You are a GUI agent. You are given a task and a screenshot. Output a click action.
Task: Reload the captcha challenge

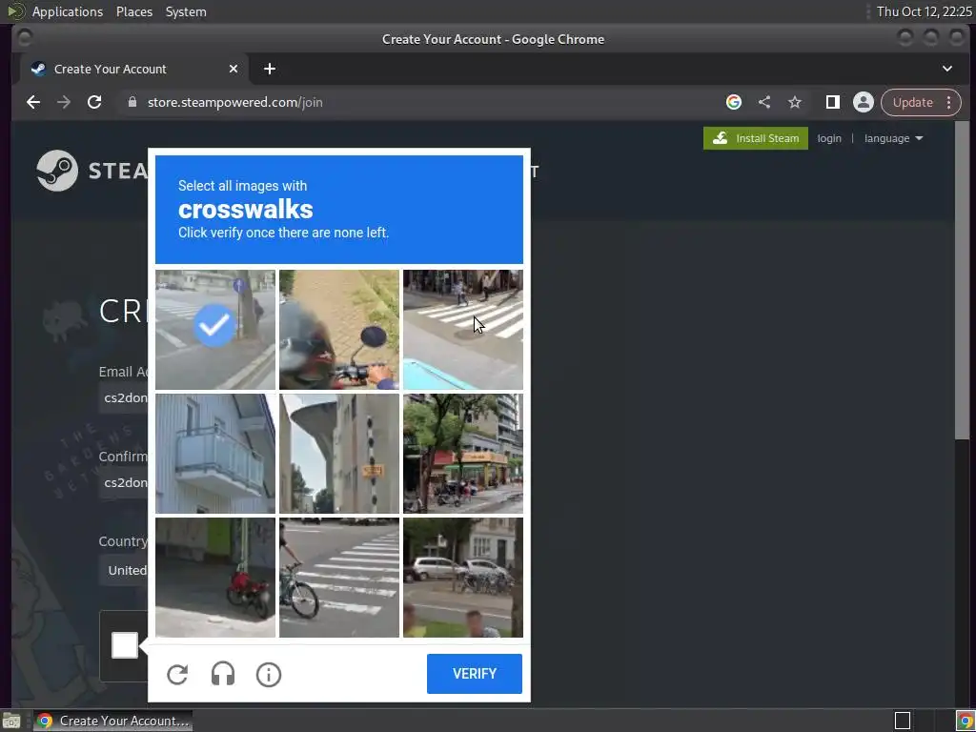[177, 674]
